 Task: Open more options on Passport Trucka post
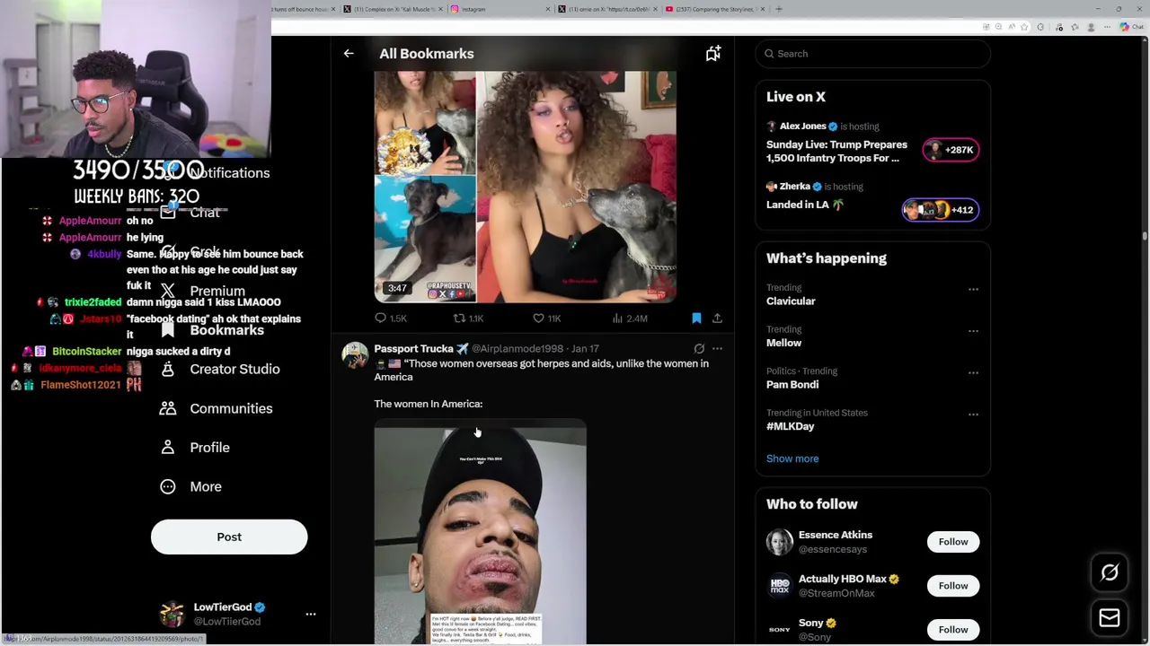717,348
